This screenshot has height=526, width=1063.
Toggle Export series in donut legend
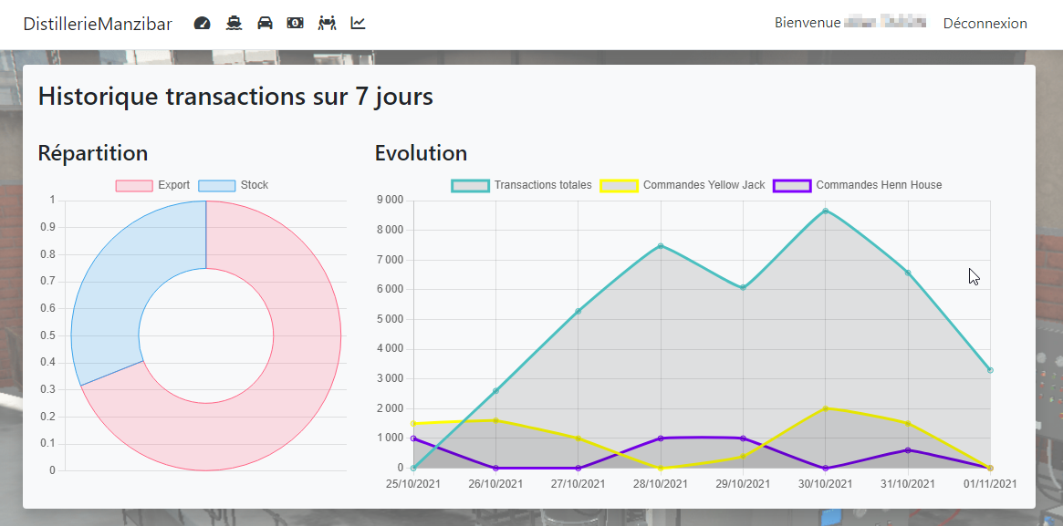(x=152, y=185)
